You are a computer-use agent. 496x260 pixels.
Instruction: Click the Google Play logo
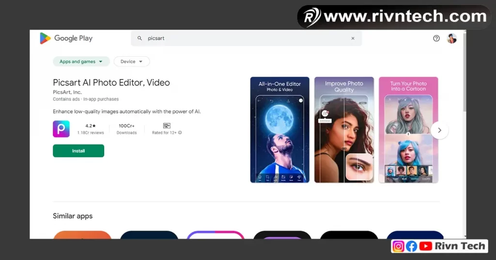click(66, 38)
